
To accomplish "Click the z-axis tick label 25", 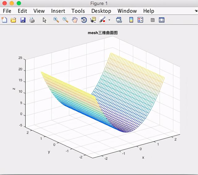I will pyautogui.click(x=20, y=58).
